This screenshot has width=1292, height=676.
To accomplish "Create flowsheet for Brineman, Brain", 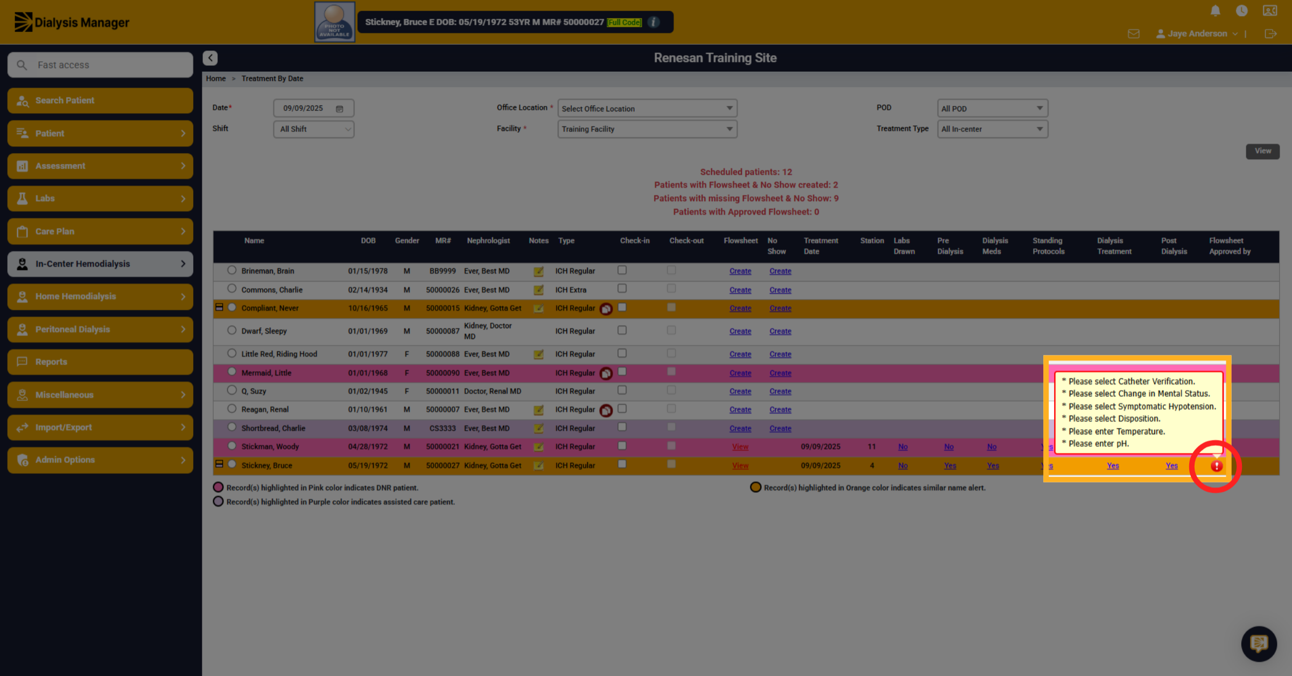I will [x=740, y=272].
